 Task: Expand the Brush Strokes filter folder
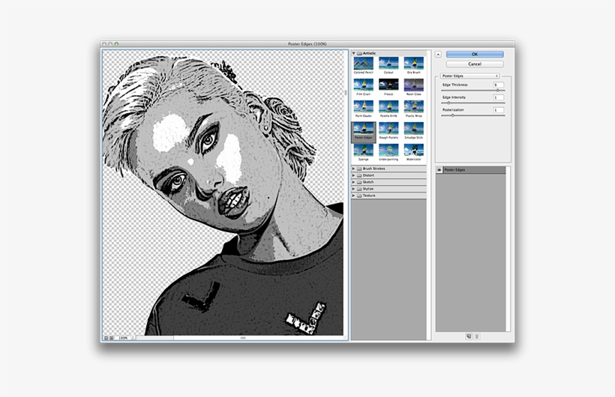353,169
